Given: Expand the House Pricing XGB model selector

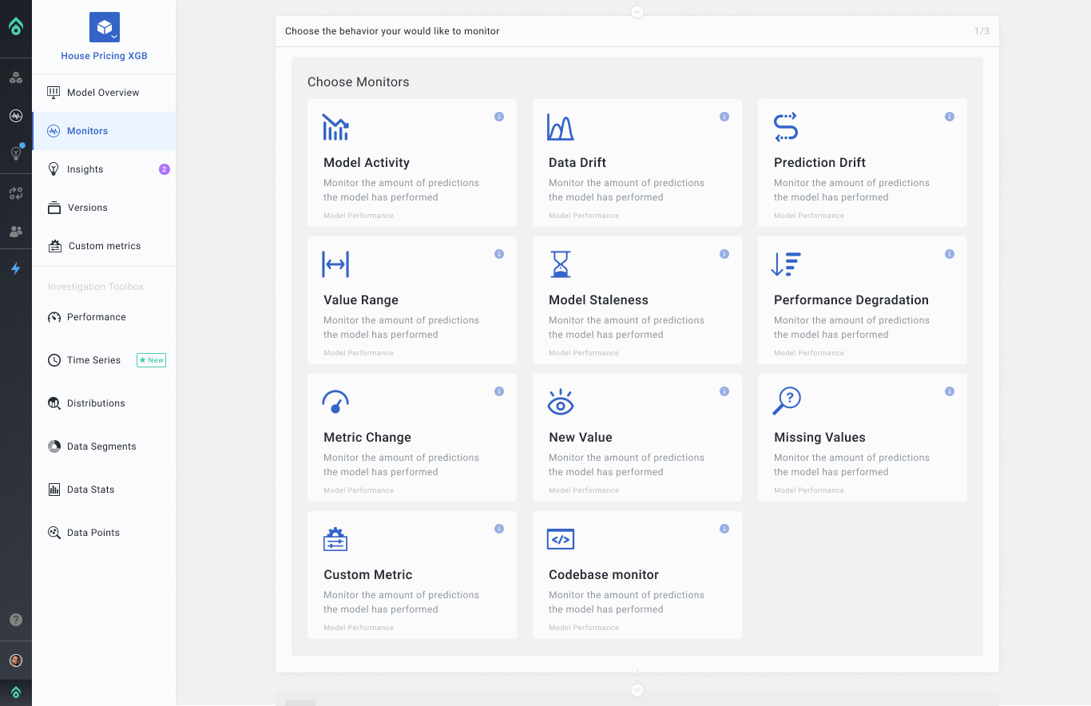Looking at the screenshot, I should [105, 28].
